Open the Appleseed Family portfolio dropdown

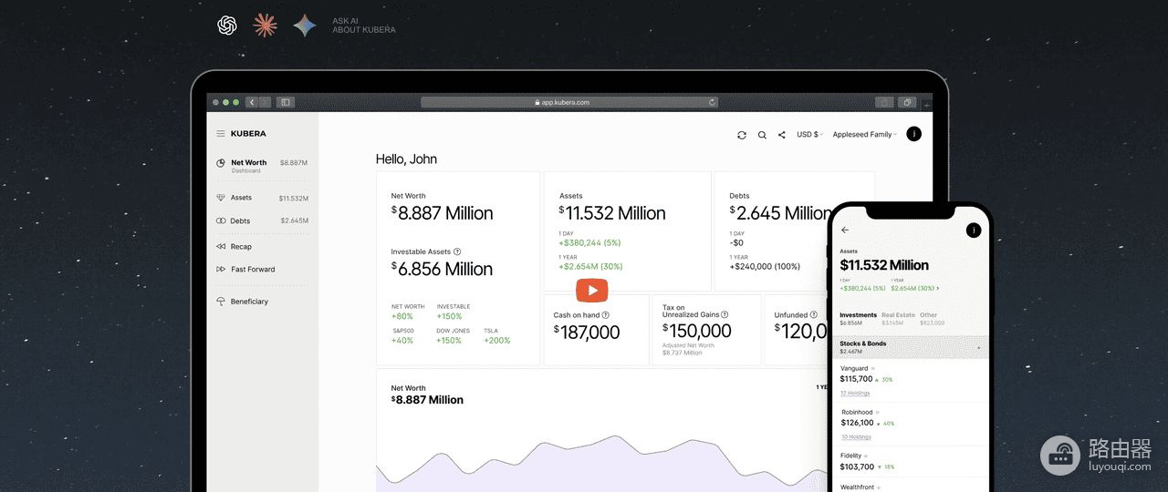pyautogui.click(x=865, y=134)
